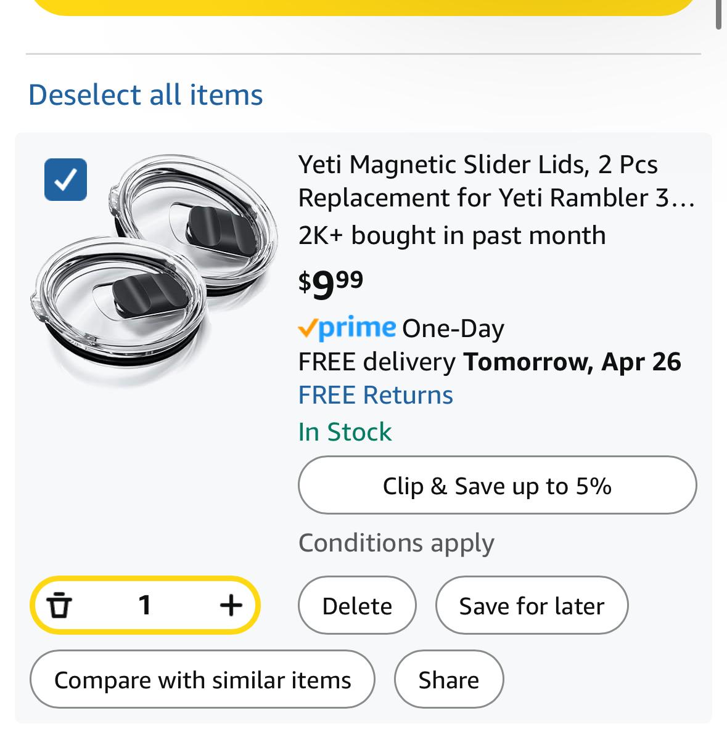View Conditions apply details
The image size is (727, 737).
(x=396, y=544)
